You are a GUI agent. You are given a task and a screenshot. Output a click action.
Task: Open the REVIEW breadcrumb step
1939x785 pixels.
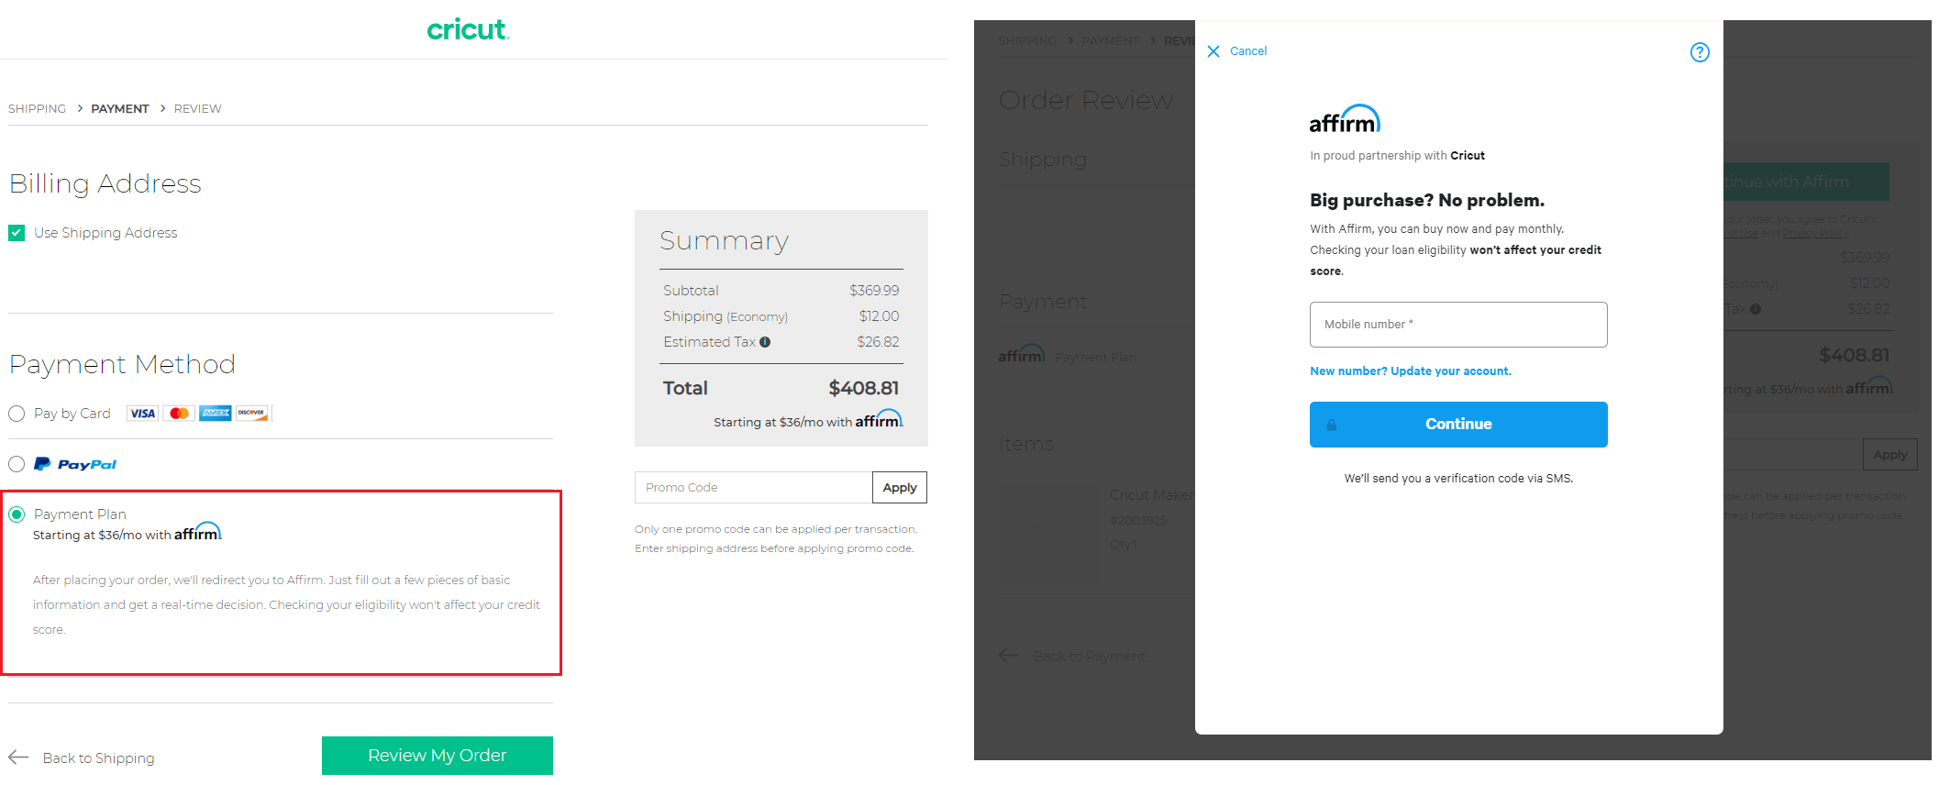(197, 108)
